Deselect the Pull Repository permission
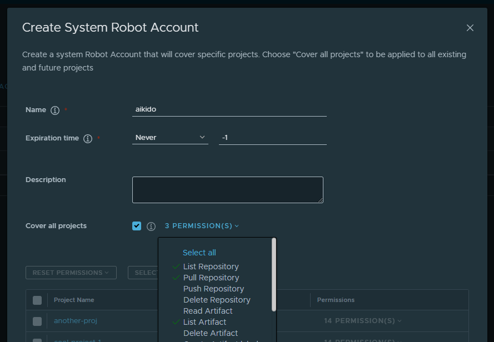This screenshot has width=494, height=342. [211, 278]
